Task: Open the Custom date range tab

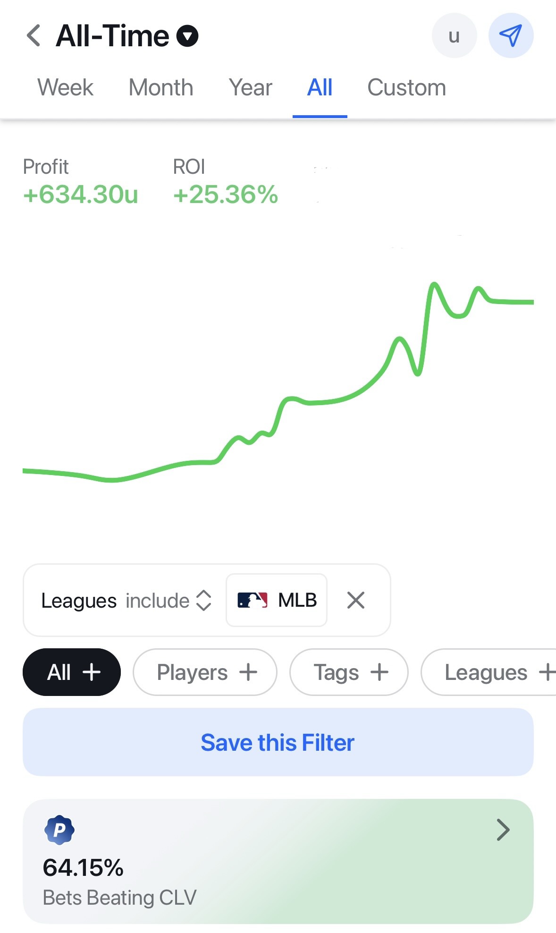Action: pos(406,88)
